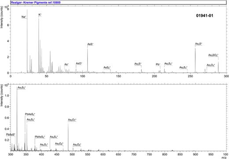Select the 01941-01 sample ID text
This screenshot has height=159, width=229.
[x=204, y=15]
